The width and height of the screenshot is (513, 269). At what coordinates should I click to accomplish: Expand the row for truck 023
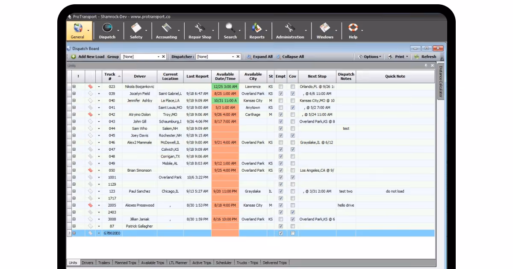click(x=74, y=87)
